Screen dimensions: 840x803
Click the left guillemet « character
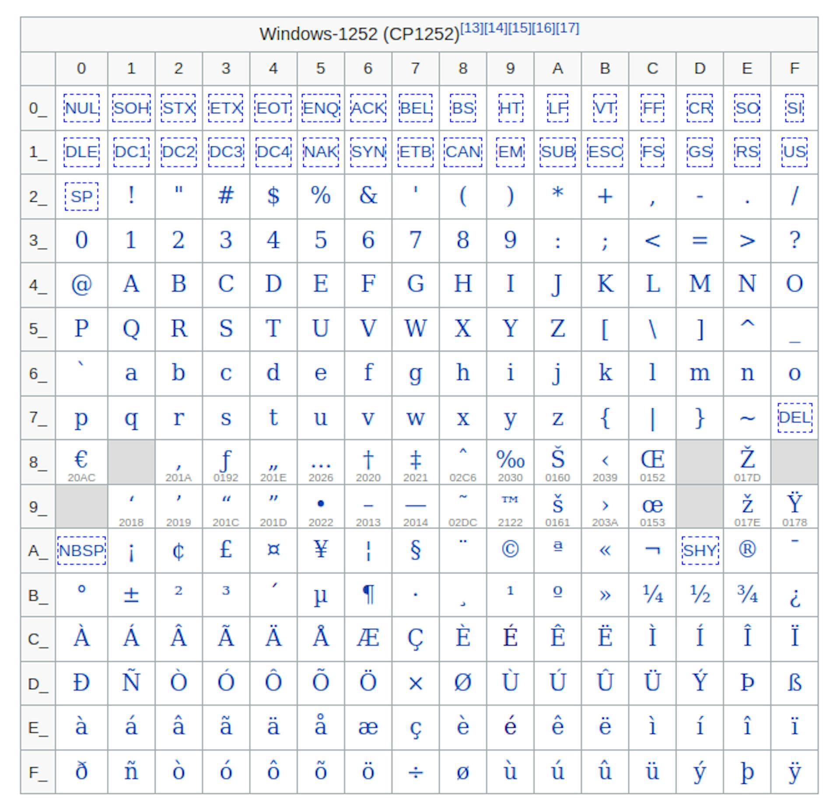click(x=605, y=550)
